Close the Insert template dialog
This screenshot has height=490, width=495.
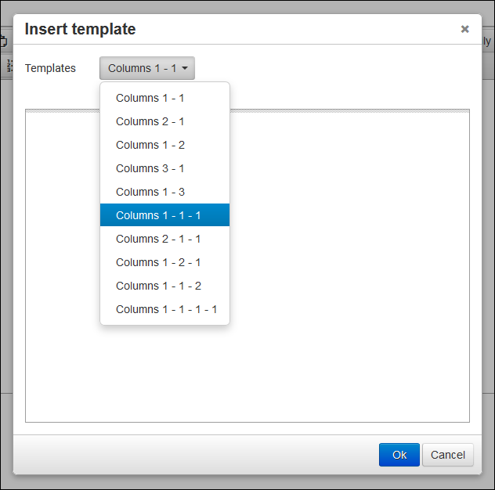(464, 29)
